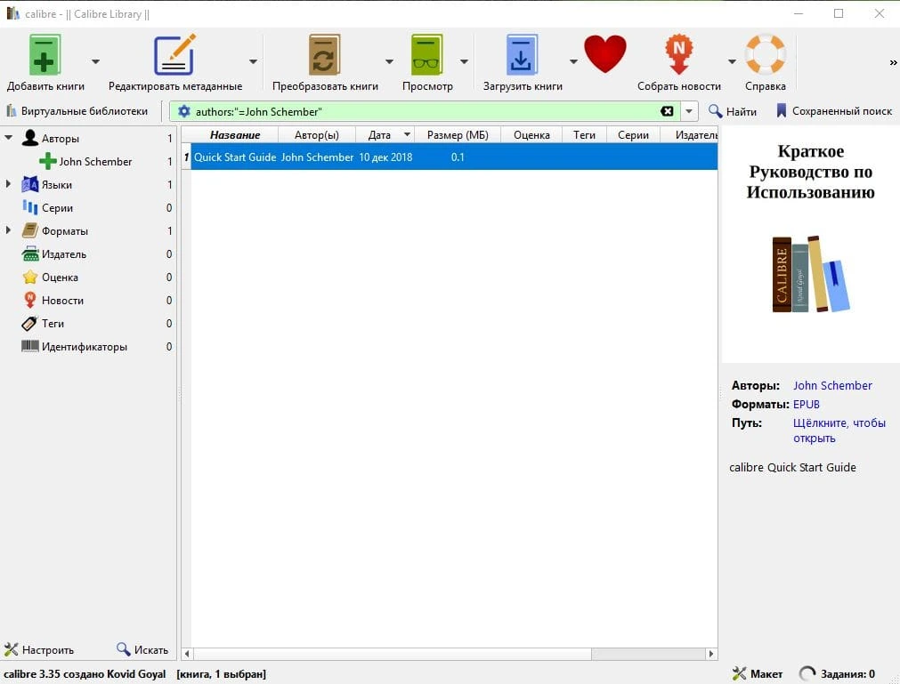
Task: Click the green plus beside John Schember
Action: point(48,162)
